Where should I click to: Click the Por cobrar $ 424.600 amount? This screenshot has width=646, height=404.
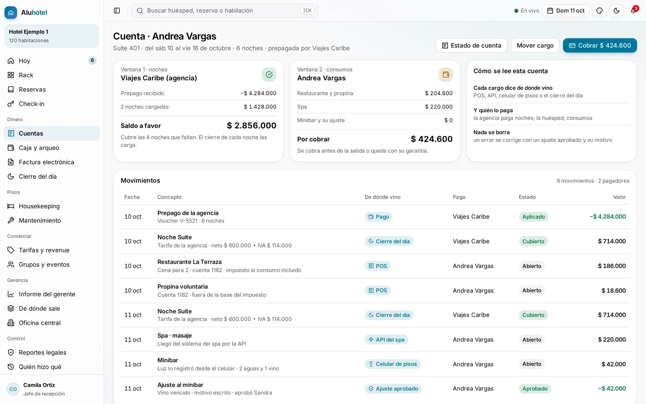(432, 139)
